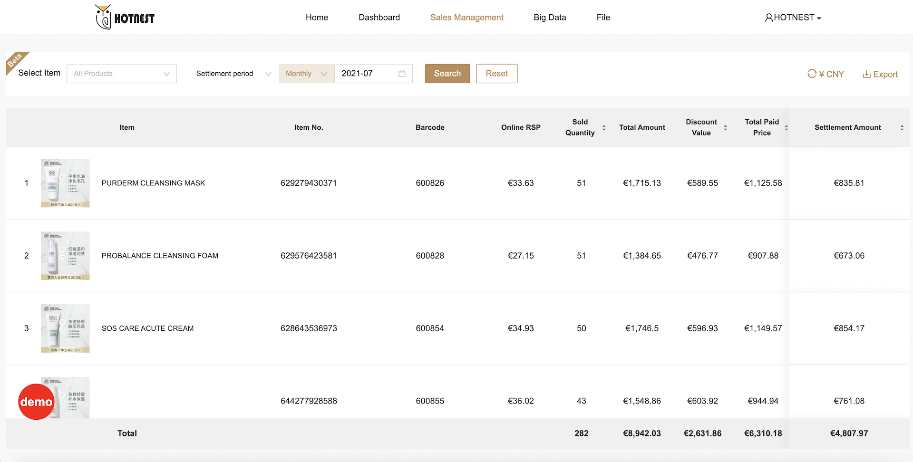The height and width of the screenshot is (462, 913).
Task: Open the Big Data menu item
Action: (550, 18)
